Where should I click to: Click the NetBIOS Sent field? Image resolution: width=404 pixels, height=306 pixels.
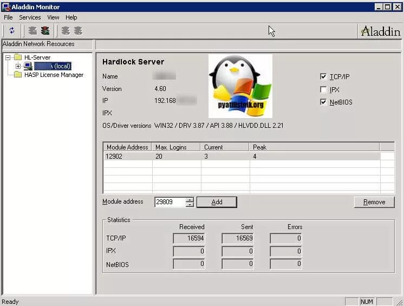point(238,264)
